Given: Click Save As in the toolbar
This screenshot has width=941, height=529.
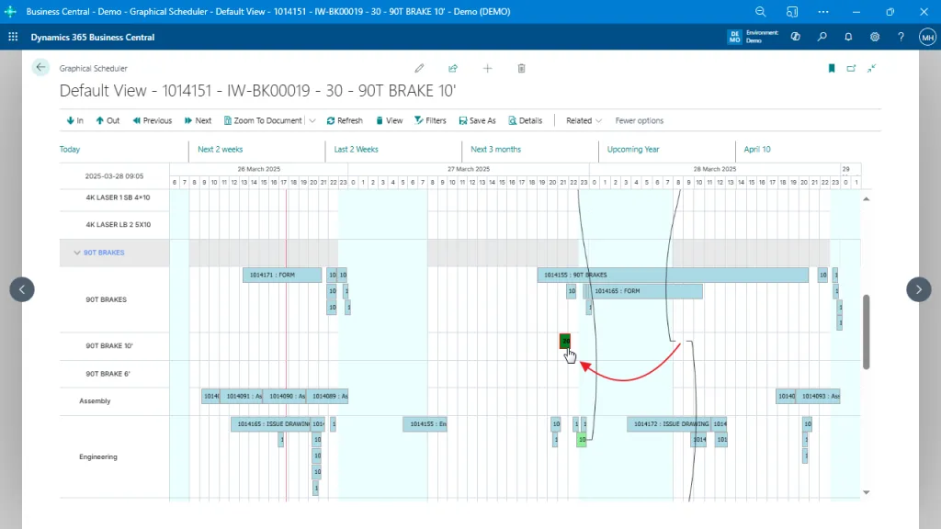Looking at the screenshot, I should tap(477, 120).
